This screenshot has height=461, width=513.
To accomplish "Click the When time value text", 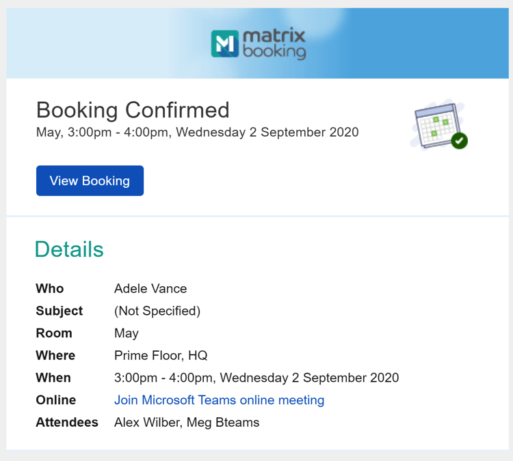I will [256, 378].
